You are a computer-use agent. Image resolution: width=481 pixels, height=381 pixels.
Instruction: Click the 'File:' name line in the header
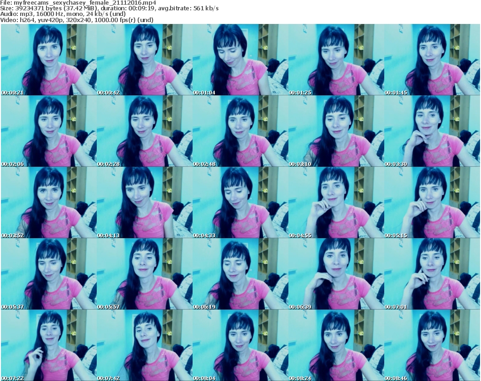click(x=78, y=3)
